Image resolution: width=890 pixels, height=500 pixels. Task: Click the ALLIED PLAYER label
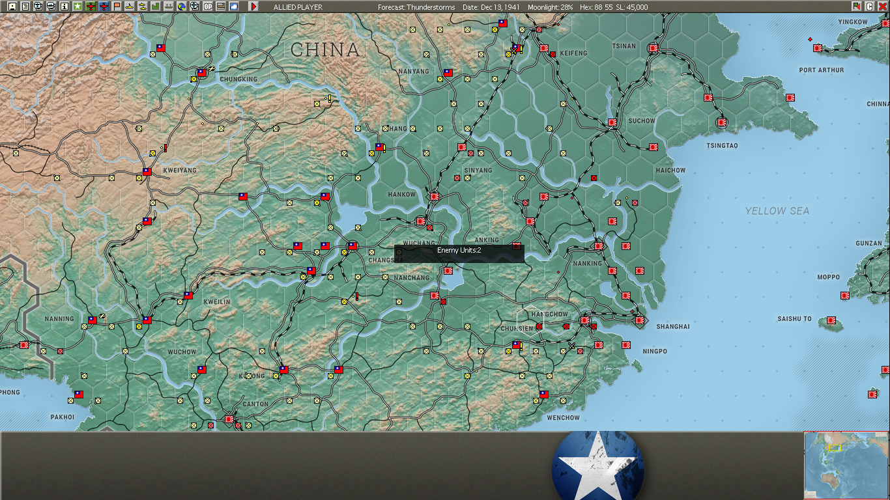click(298, 7)
